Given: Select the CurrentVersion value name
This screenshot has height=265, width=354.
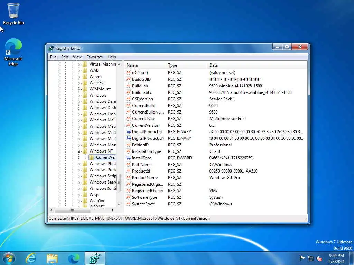Looking at the screenshot, I should pos(146,125).
